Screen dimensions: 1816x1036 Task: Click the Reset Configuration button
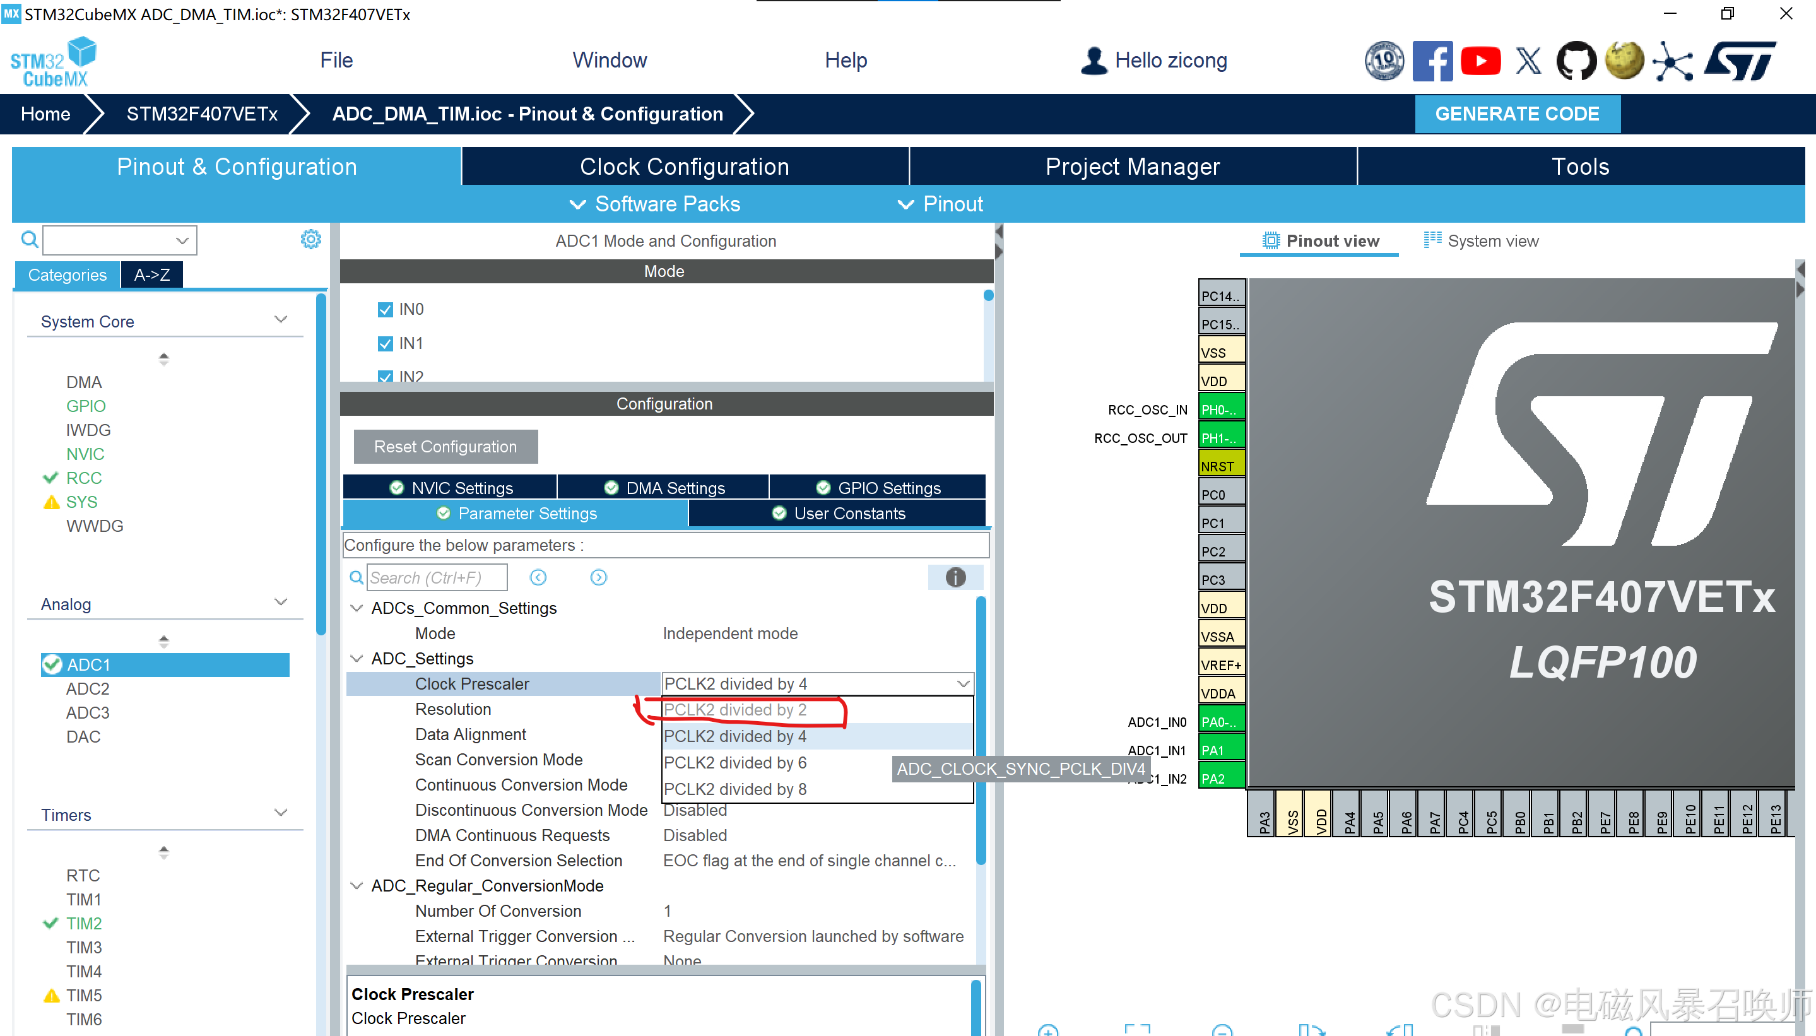(x=445, y=447)
